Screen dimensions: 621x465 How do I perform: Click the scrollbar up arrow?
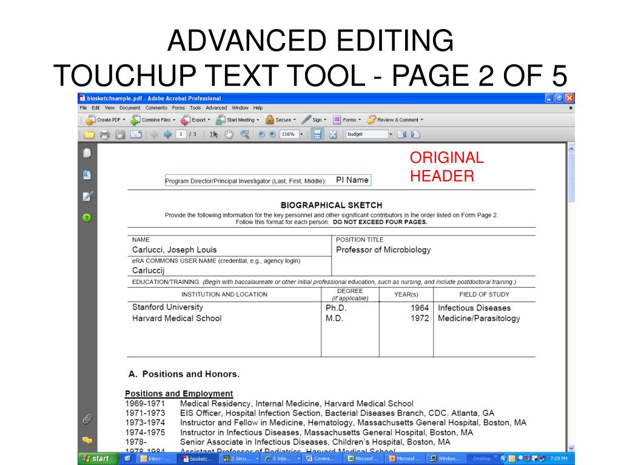click(571, 149)
